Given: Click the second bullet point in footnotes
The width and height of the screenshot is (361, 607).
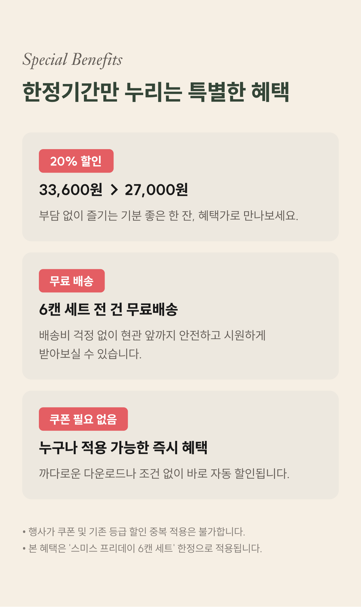Looking at the screenshot, I should (x=24, y=549).
